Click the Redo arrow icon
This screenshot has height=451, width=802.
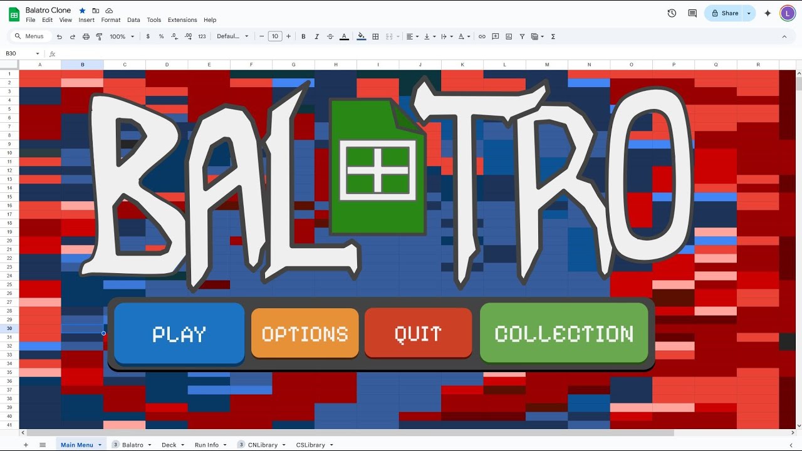[73, 36]
